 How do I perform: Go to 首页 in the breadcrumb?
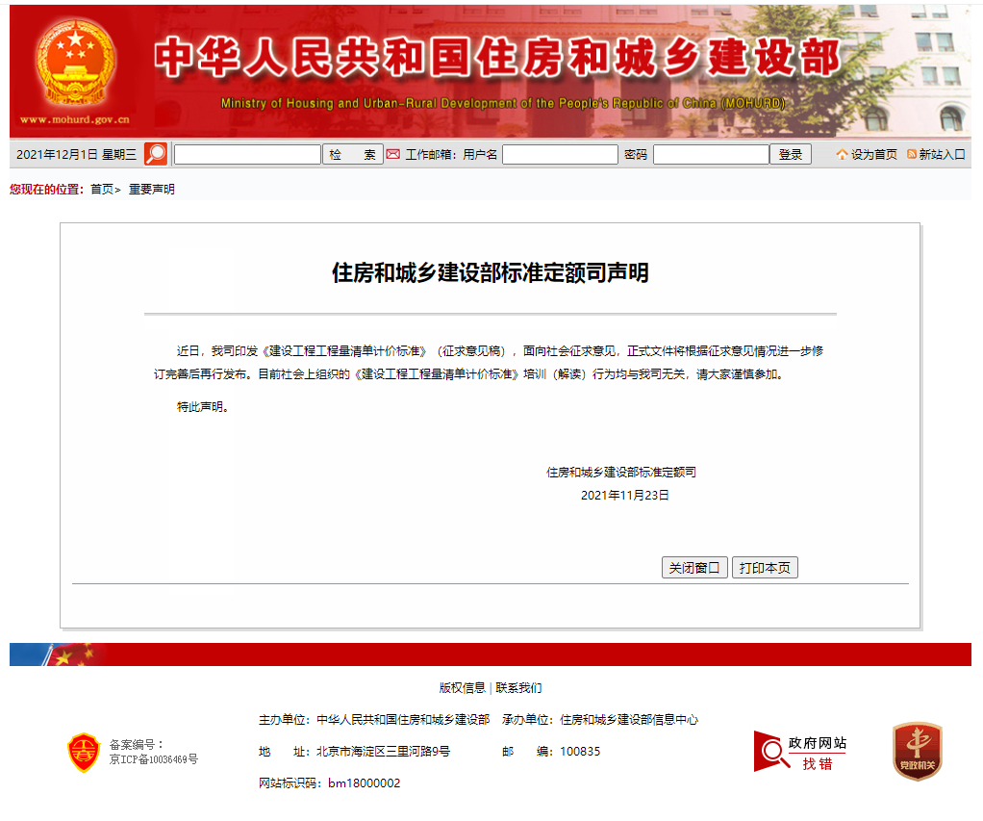100,189
